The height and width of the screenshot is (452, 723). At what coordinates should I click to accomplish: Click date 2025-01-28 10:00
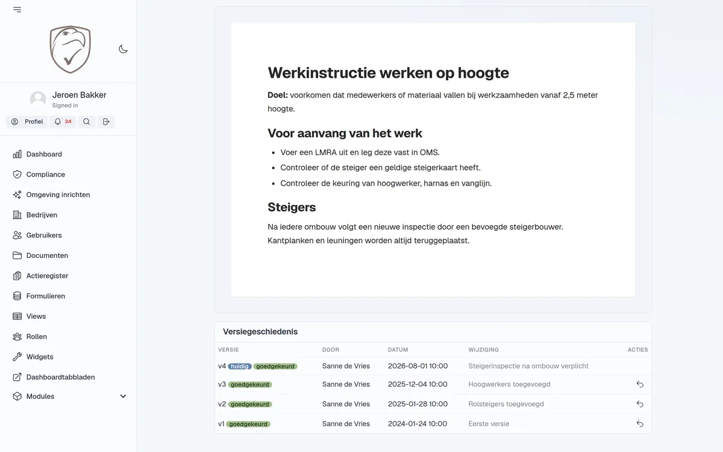[x=418, y=404]
